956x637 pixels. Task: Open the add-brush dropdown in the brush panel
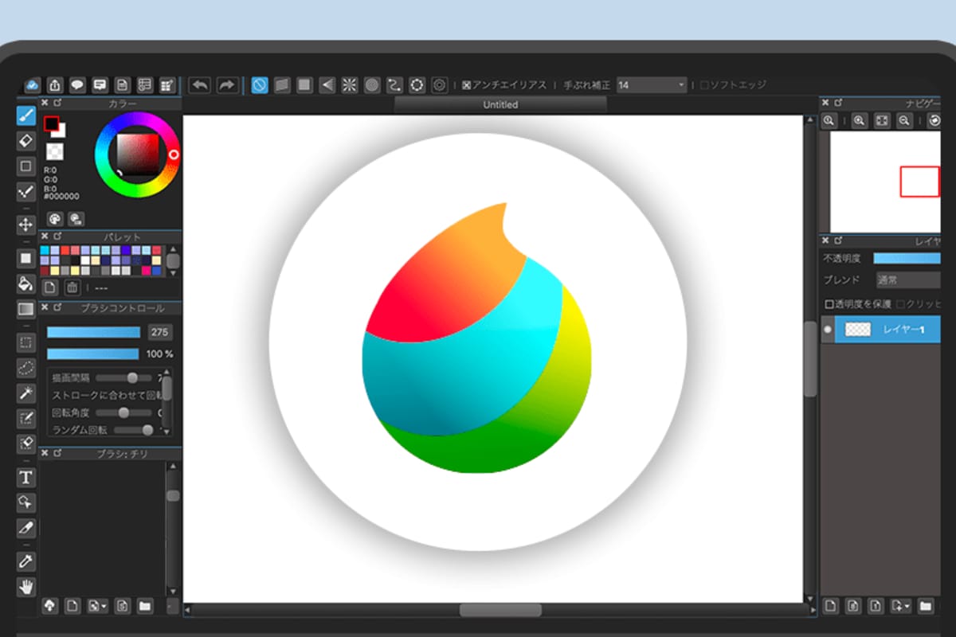pyautogui.click(x=98, y=607)
